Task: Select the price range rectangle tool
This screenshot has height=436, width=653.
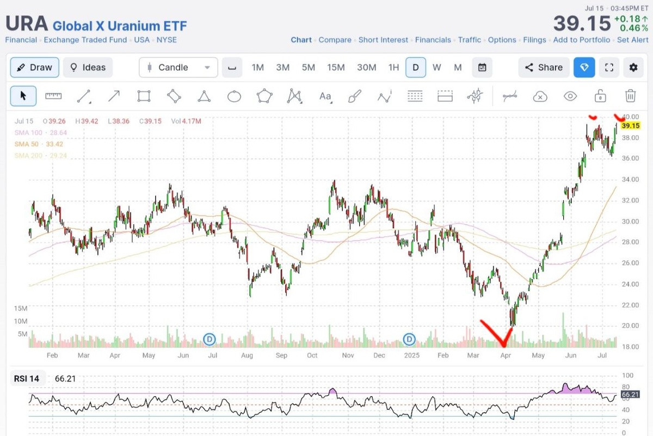Action: 445,96
